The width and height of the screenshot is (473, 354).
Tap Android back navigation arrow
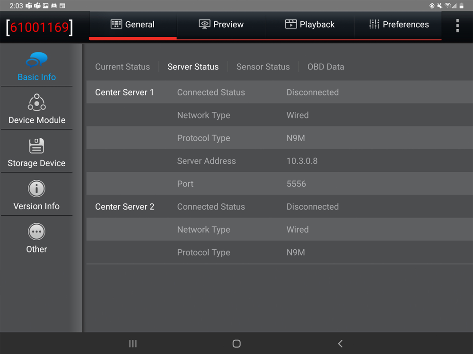pyautogui.click(x=340, y=344)
